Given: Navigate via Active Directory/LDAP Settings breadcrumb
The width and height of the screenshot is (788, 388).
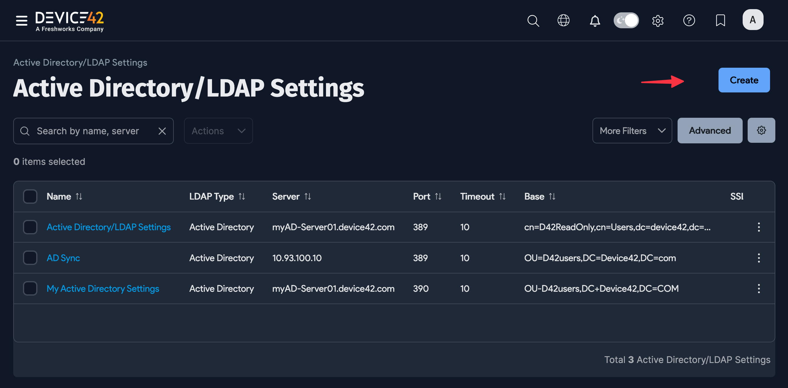Looking at the screenshot, I should point(80,62).
